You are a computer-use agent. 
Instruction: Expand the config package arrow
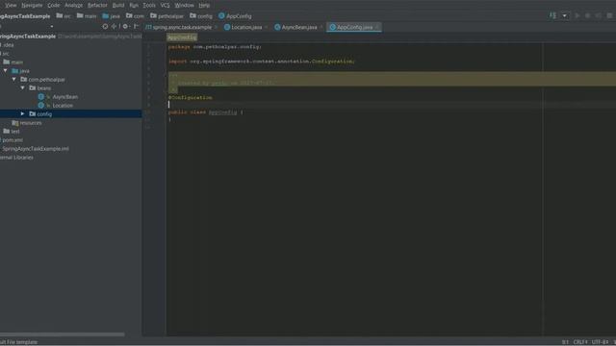tap(22, 114)
